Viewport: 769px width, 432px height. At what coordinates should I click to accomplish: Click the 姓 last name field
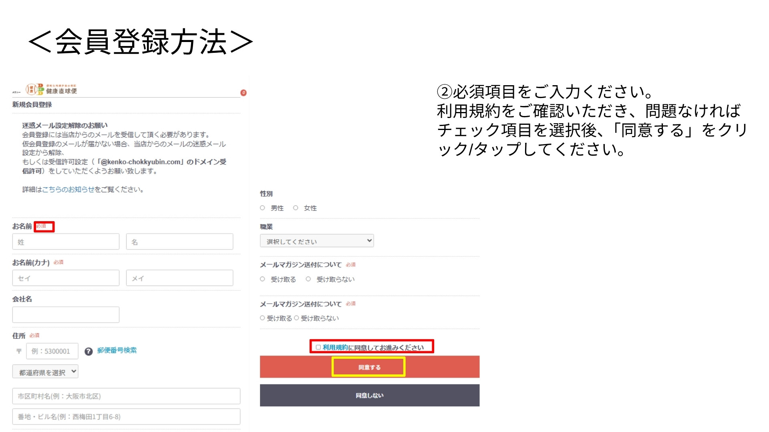point(65,241)
